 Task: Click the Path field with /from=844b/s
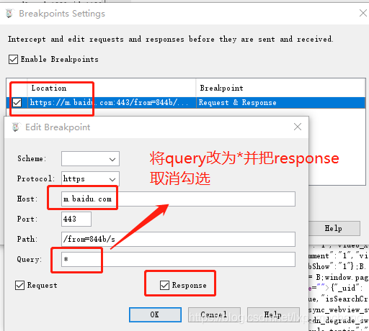(178, 239)
